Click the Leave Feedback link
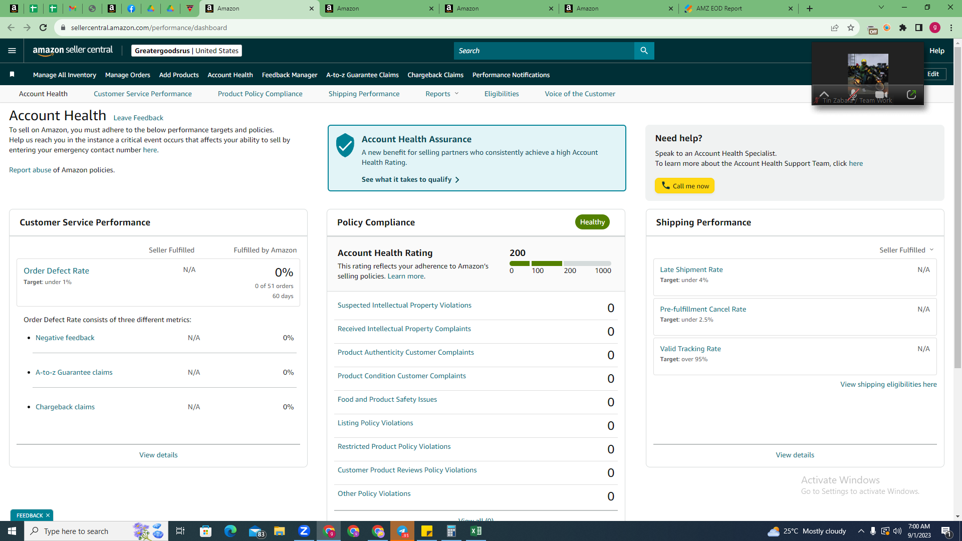962x541 pixels. (x=138, y=118)
